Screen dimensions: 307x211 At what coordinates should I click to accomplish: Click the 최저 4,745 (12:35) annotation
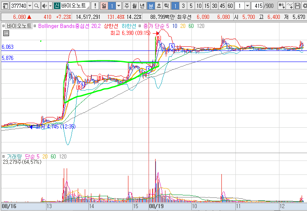[56, 126]
